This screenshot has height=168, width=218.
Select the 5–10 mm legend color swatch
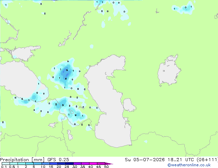[37, 164]
